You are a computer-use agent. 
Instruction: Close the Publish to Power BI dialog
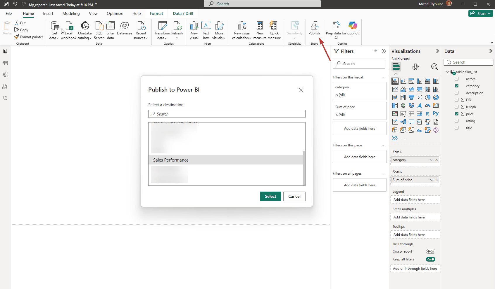(x=301, y=90)
